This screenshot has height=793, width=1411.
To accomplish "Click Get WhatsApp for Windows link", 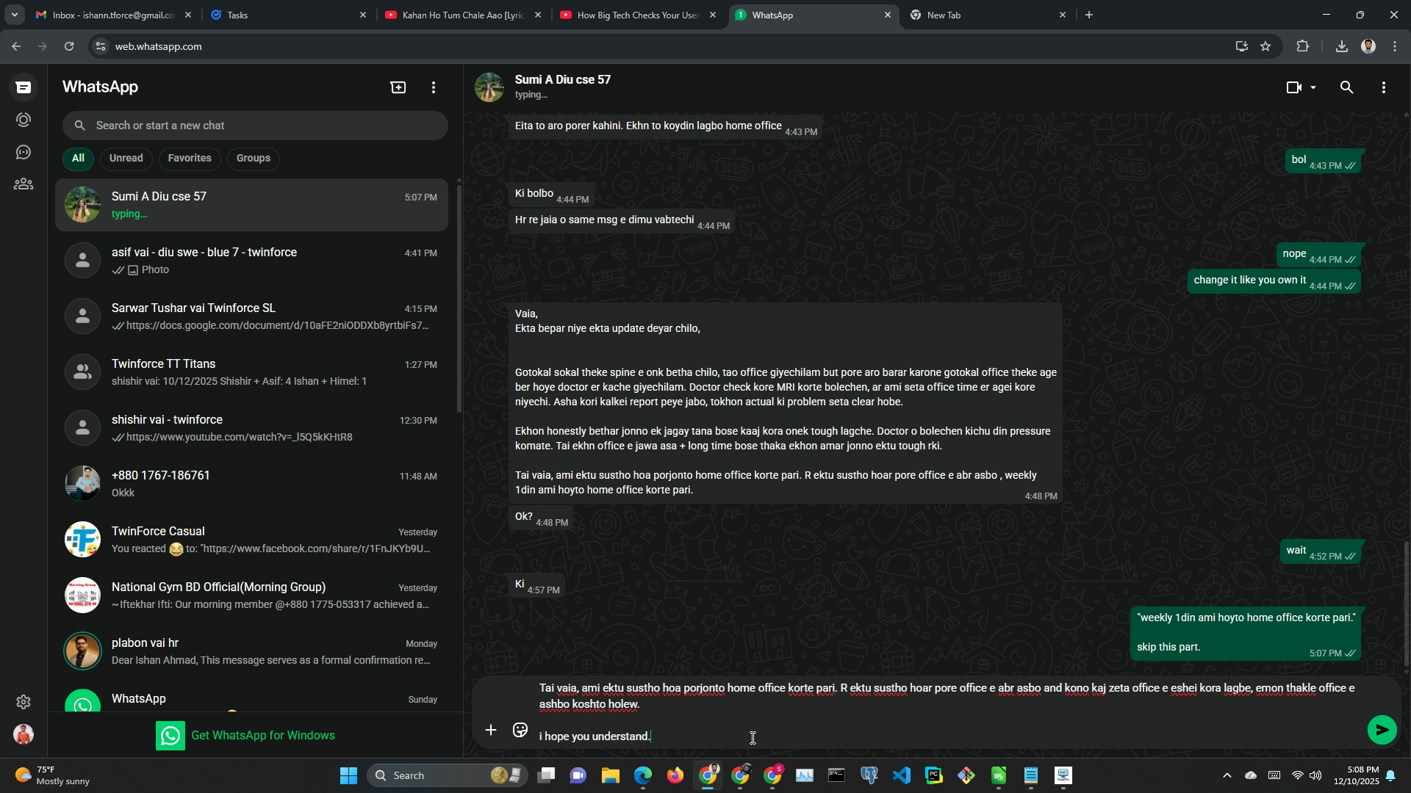I will (262, 735).
